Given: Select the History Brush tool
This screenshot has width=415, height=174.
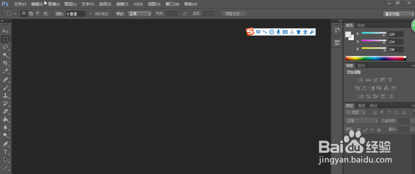Looking at the screenshot, I should [5, 103].
